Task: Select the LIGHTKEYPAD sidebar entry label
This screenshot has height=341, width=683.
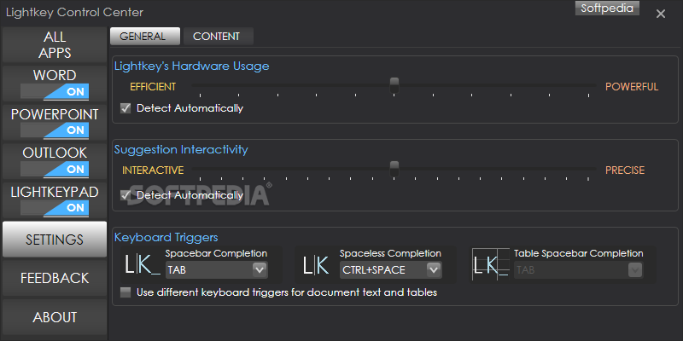Action: tap(55, 192)
